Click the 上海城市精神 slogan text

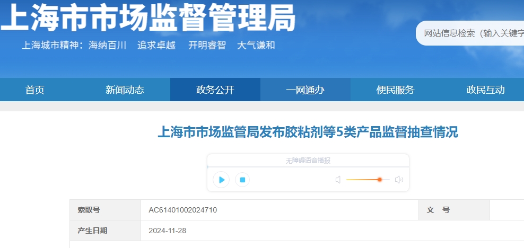pos(149,46)
